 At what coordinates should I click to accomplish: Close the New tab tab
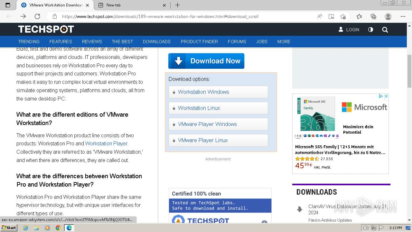click(x=164, y=5)
